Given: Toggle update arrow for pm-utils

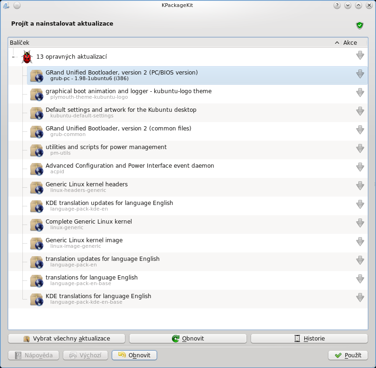Looking at the screenshot, I should pyautogui.click(x=360, y=149).
